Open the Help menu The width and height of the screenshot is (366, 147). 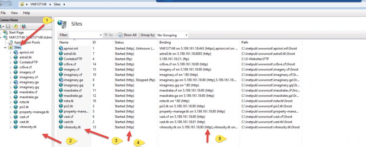click(26, 13)
